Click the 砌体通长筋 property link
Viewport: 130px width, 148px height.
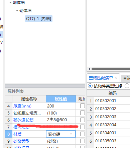click(x=23, y=120)
